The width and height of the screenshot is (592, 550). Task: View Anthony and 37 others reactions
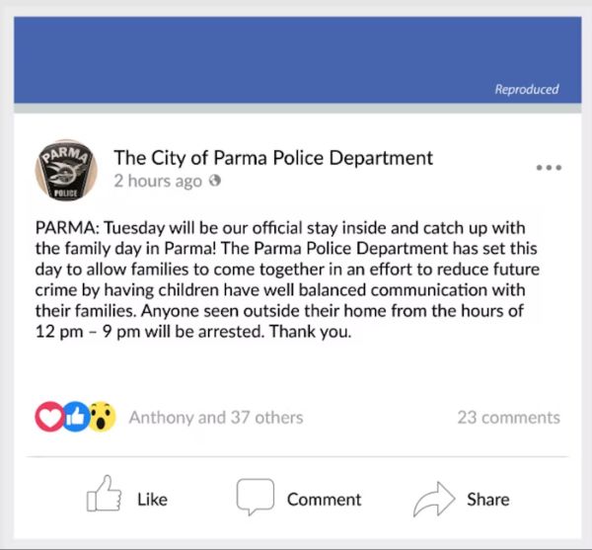[x=216, y=418]
